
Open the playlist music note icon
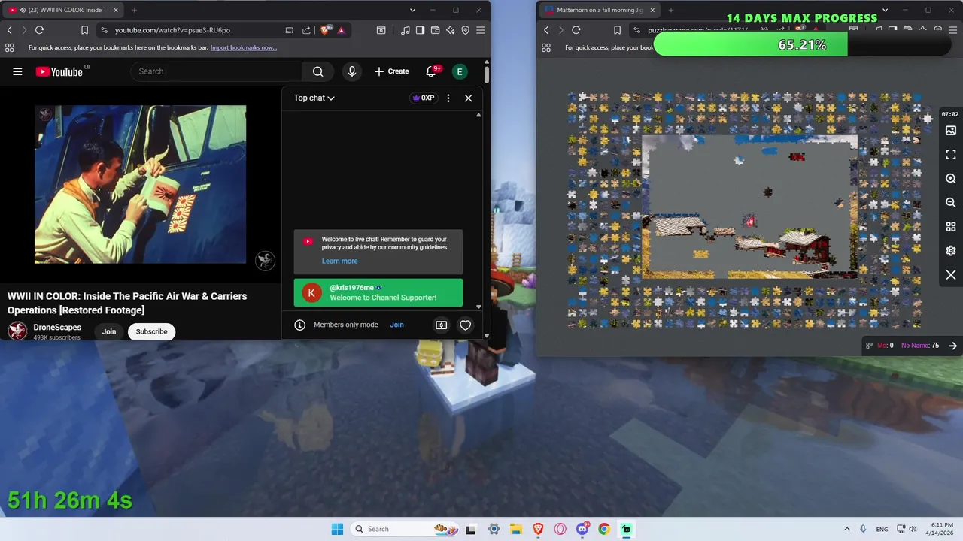(406, 30)
